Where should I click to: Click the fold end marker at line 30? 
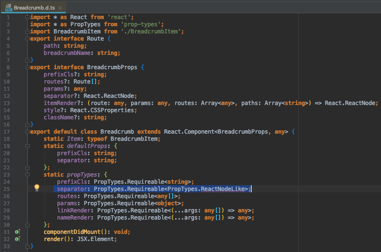click(x=27, y=225)
